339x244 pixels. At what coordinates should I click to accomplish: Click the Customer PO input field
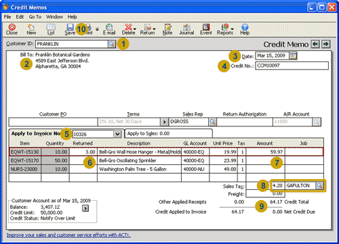53,122
